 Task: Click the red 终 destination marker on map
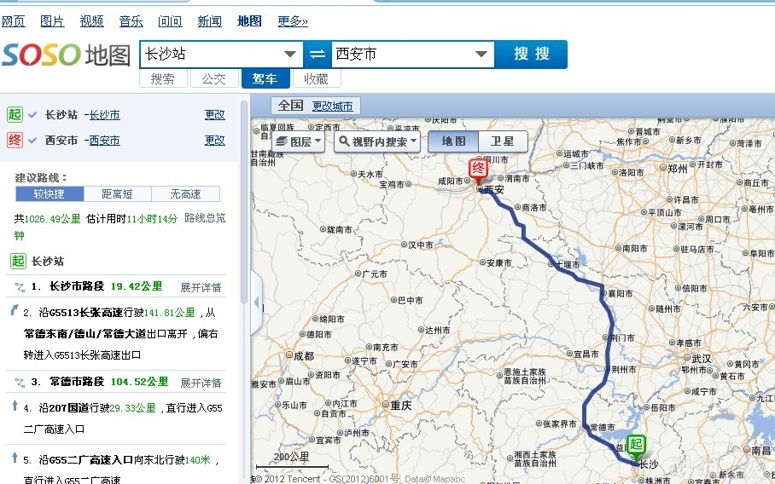pos(478,170)
